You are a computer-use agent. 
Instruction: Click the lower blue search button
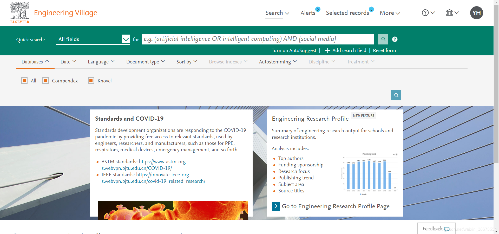click(396, 95)
